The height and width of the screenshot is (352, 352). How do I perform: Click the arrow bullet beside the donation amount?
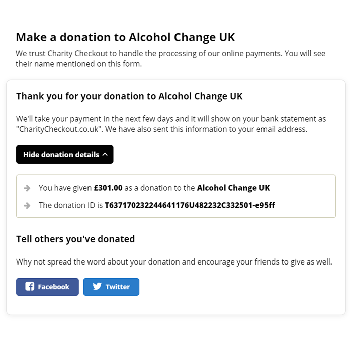coord(27,188)
